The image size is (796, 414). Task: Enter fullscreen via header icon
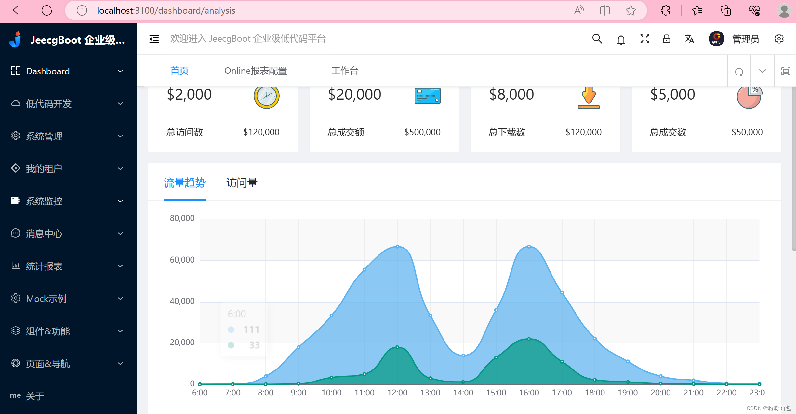644,39
